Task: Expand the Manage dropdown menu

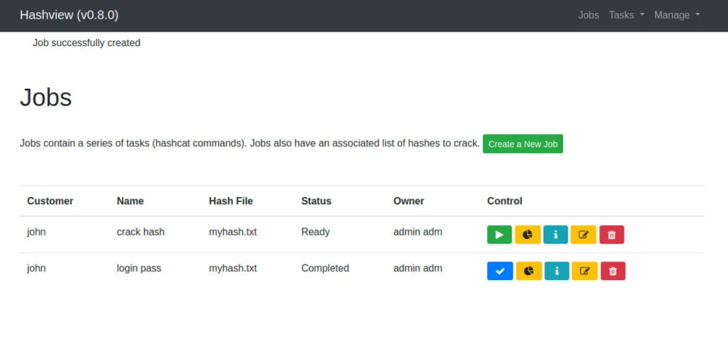Action: [x=676, y=15]
